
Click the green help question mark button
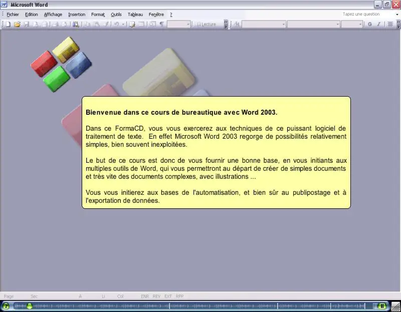point(6,306)
